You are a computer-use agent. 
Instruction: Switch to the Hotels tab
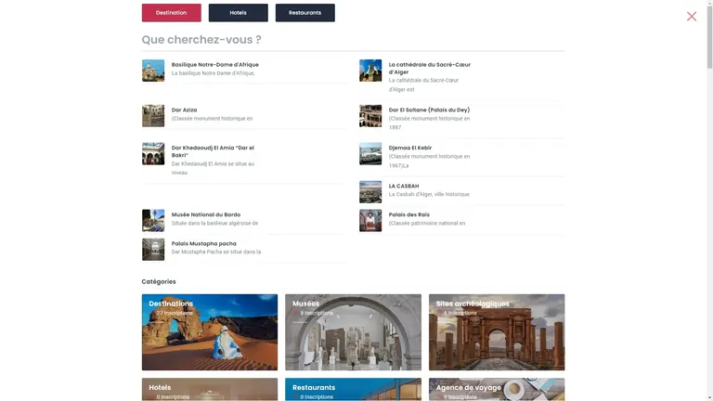click(239, 13)
